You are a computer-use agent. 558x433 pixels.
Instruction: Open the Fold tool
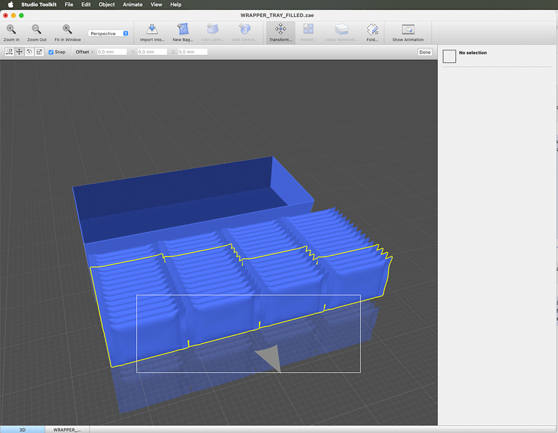click(372, 30)
